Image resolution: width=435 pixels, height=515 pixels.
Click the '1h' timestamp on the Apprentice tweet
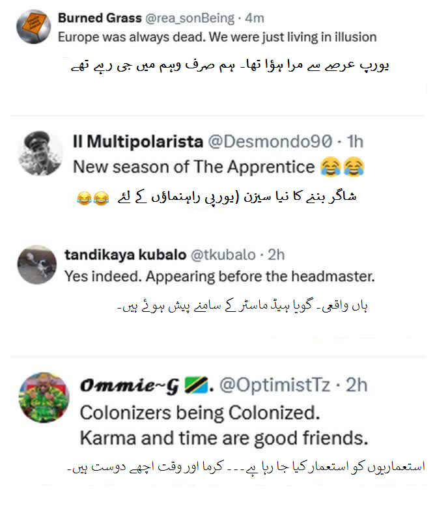point(355,140)
